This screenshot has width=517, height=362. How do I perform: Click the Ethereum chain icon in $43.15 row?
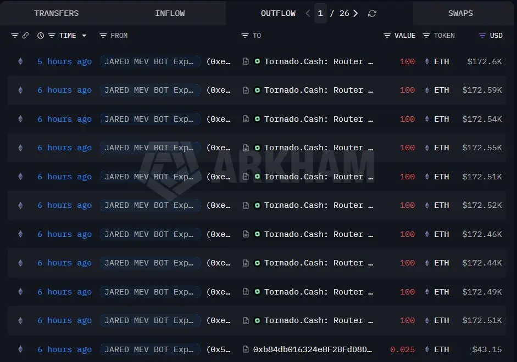pos(20,349)
